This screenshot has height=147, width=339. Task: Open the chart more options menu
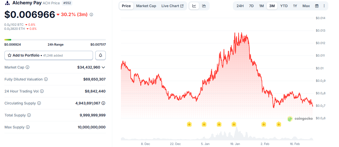(x=324, y=6)
